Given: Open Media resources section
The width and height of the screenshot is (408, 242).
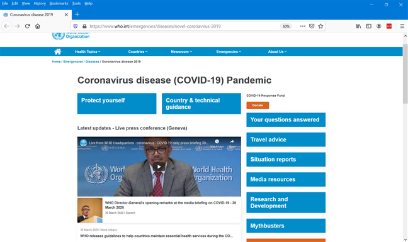Looking at the screenshot, I should click(286, 179).
